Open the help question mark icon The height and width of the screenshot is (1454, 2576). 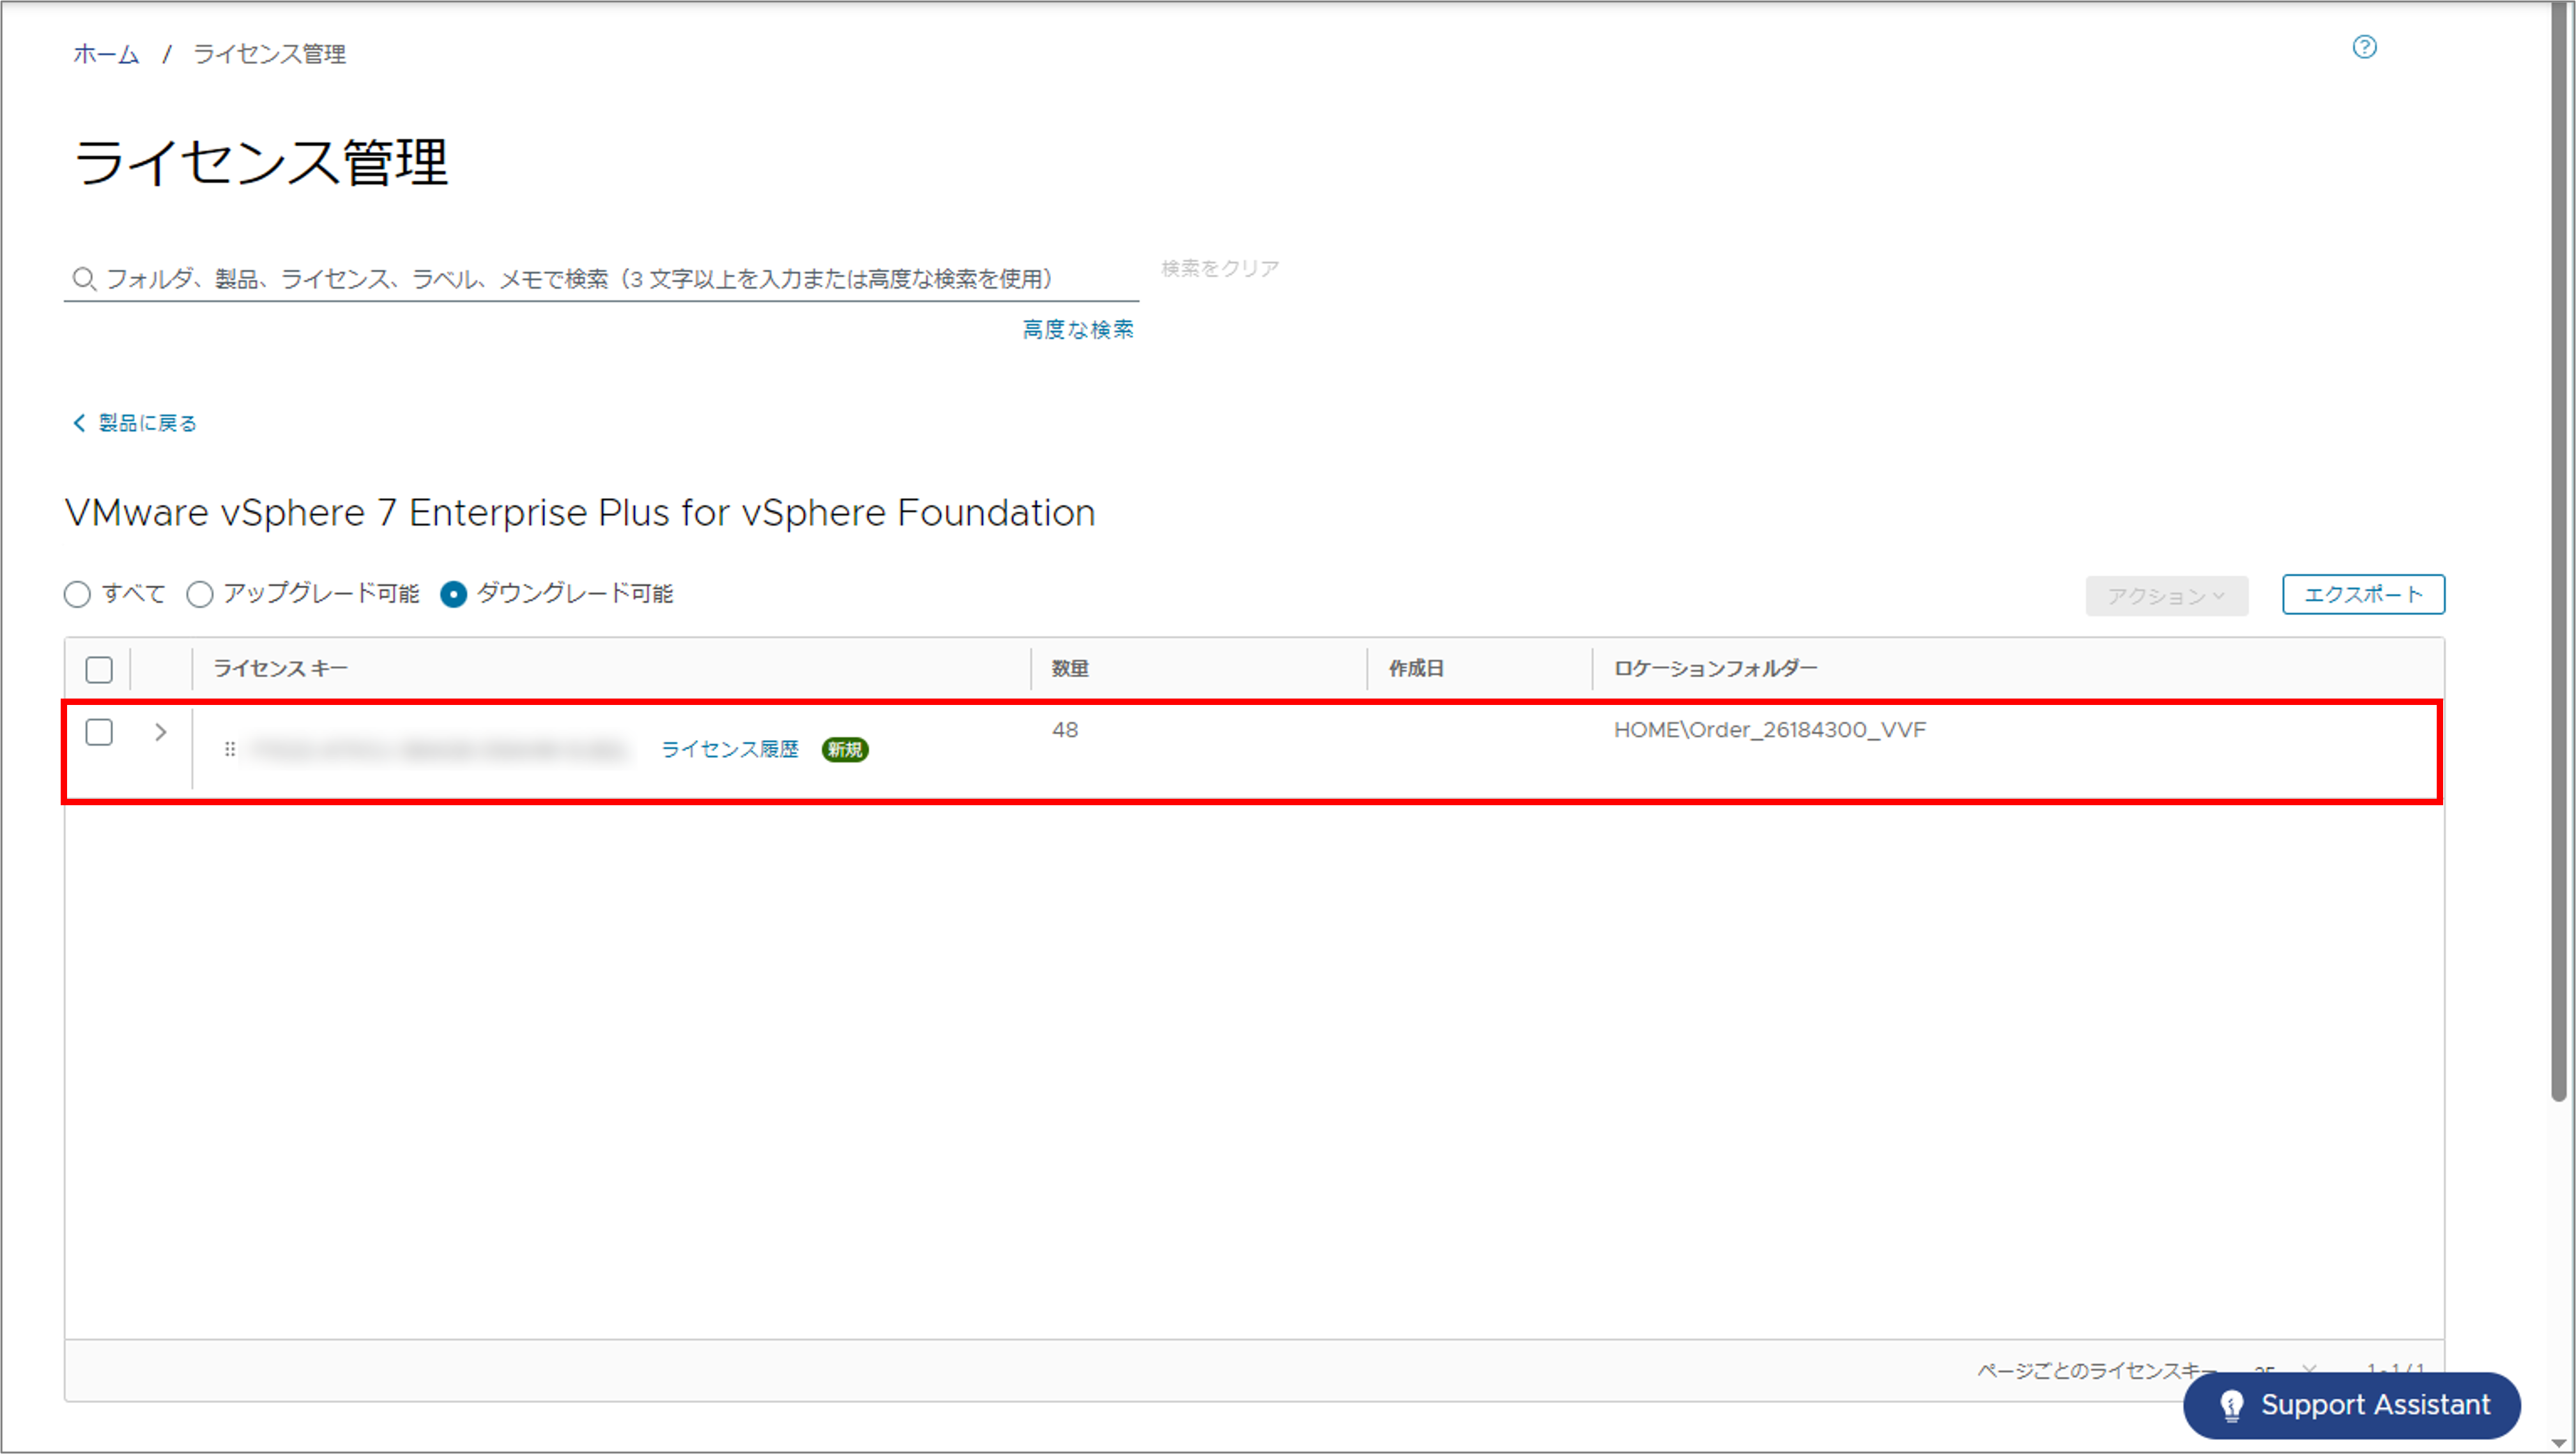[x=2364, y=47]
